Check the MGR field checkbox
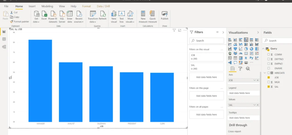292x135 pixels. tap(269, 82)
